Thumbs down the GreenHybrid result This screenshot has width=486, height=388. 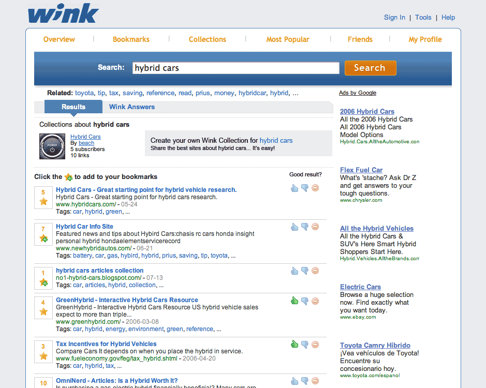(x=305, y=301)
